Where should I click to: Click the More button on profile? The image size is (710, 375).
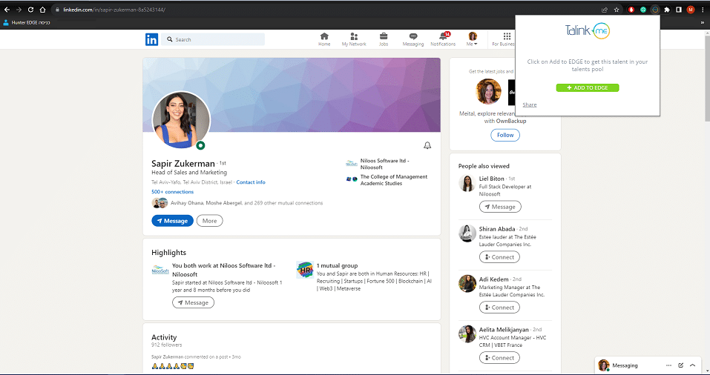(210, 221)
